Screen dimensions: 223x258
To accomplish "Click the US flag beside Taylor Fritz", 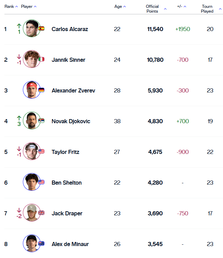I will (x=41, y=152).
